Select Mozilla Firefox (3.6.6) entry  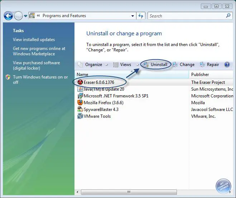click(x=103, y=103)
